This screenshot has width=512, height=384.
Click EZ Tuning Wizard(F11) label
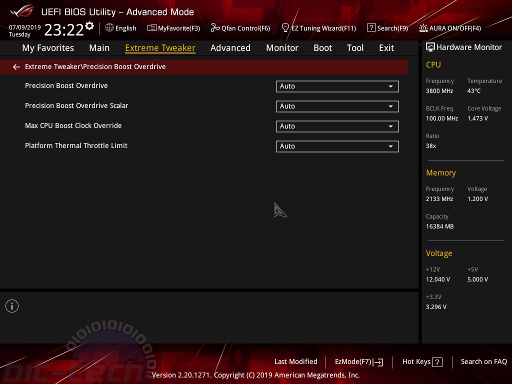click(x=323, y=28)
